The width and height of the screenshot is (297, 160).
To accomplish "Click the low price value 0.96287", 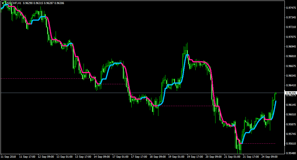I will pyautogui.click(x=49, y=3).
